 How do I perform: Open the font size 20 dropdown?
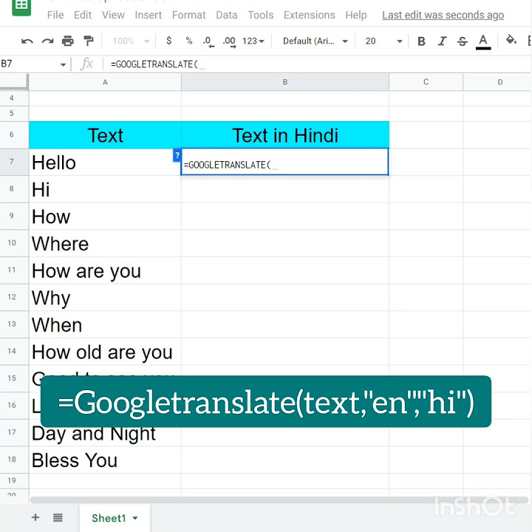click(x=383, y=41)
